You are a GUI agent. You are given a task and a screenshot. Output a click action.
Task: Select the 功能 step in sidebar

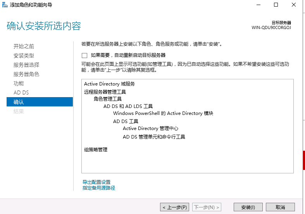coord(19,83)
